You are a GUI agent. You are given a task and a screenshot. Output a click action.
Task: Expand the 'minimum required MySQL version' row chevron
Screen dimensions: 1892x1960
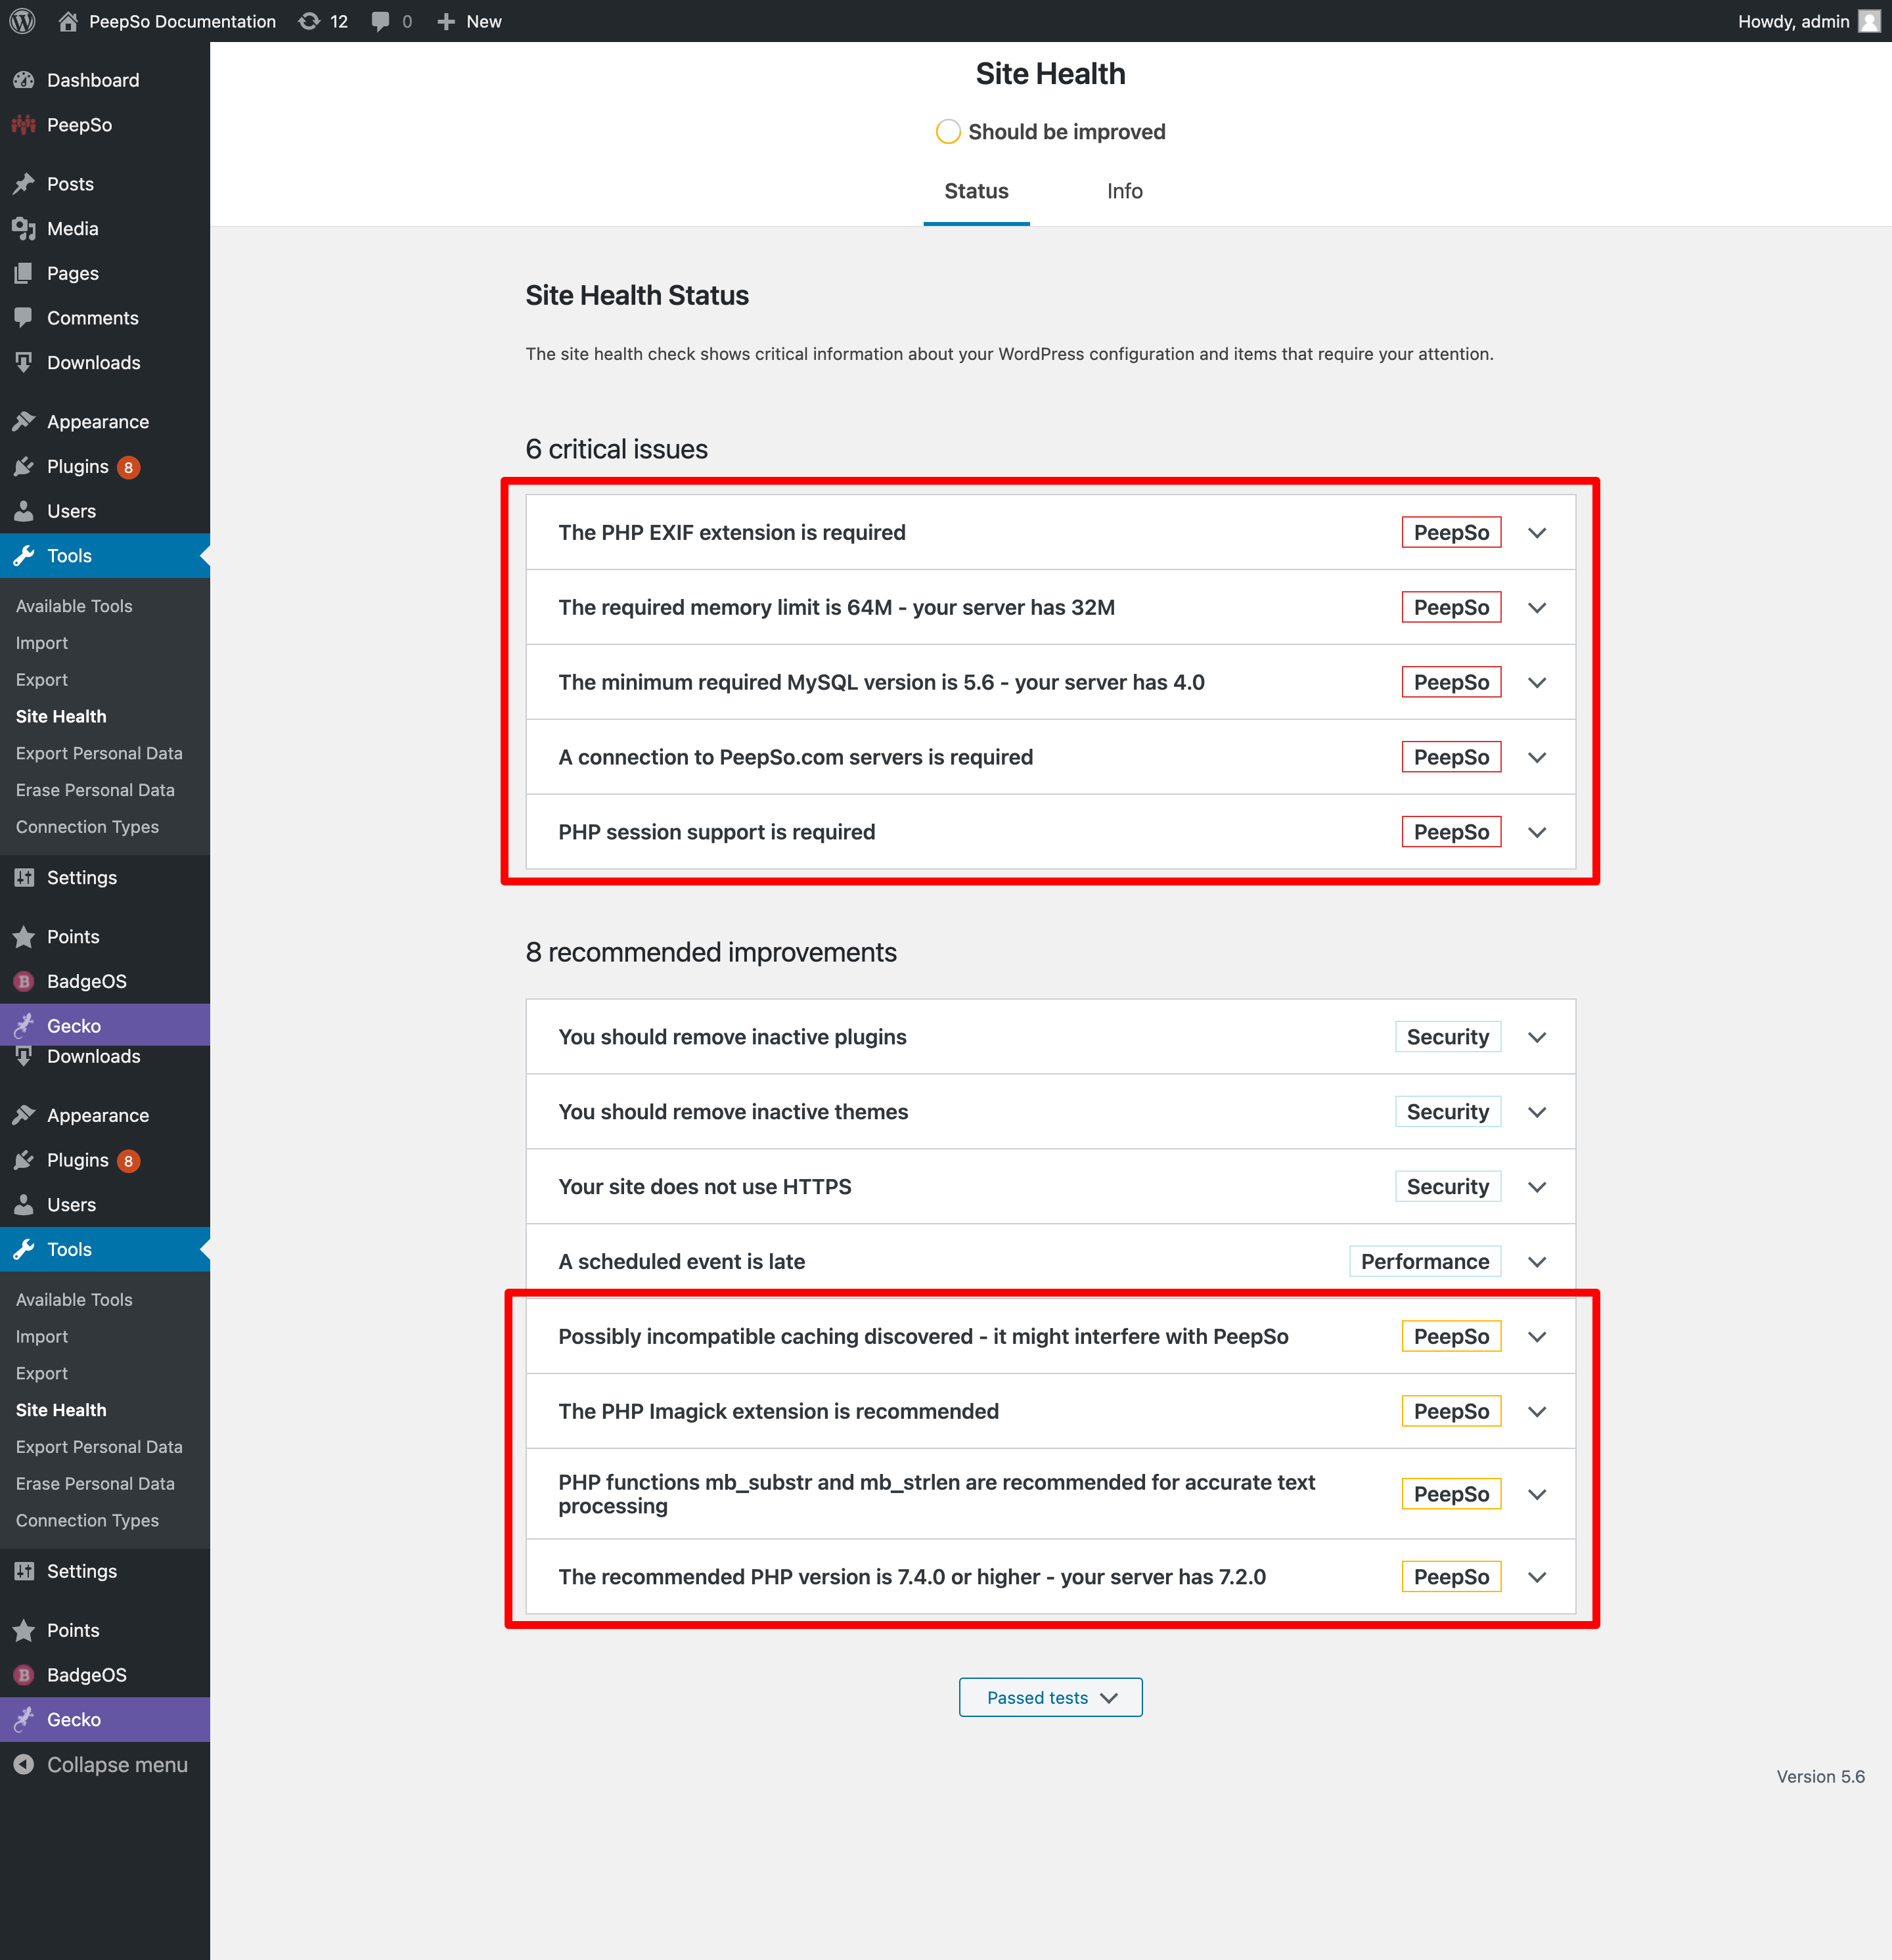point(1537,683)
